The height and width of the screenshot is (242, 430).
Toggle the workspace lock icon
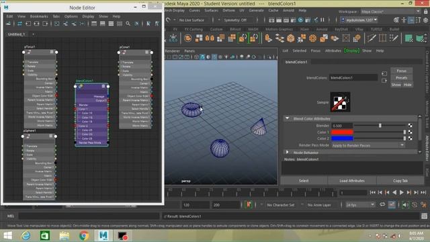coord(425,11)
